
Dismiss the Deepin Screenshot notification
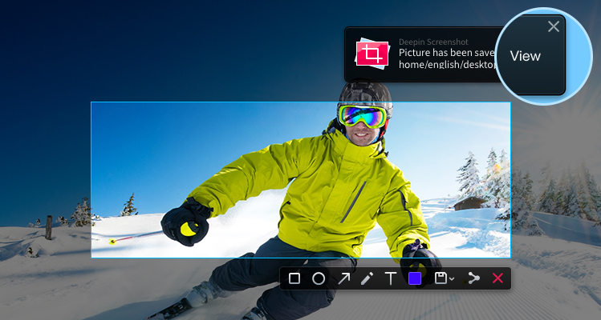point(554,26)
